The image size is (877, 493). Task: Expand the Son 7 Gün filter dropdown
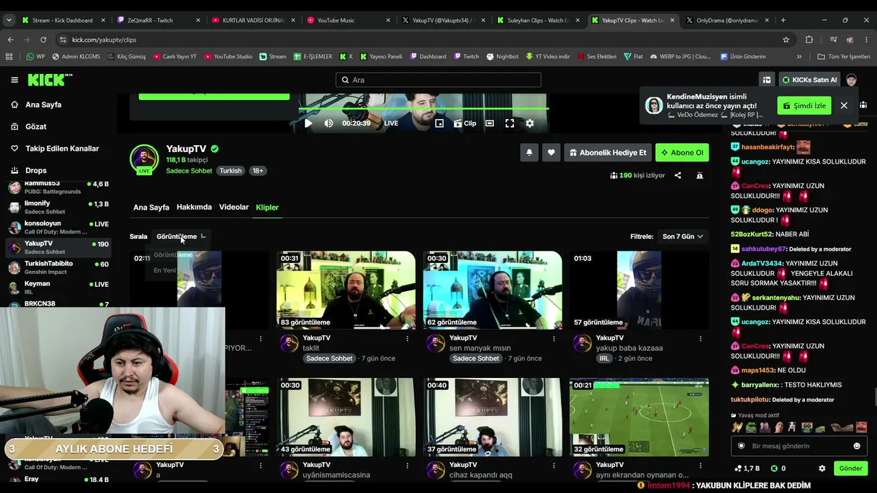682,236
